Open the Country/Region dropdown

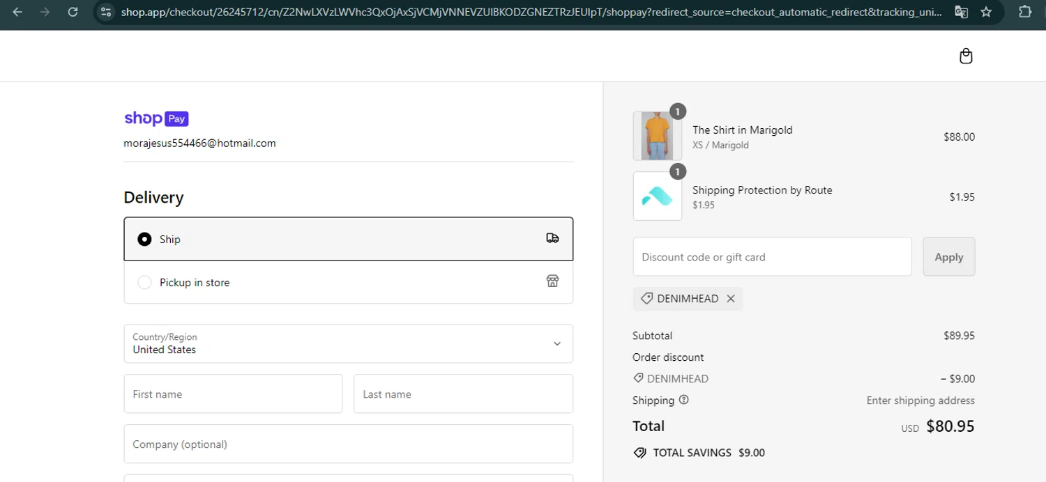[x=349, y=343]
